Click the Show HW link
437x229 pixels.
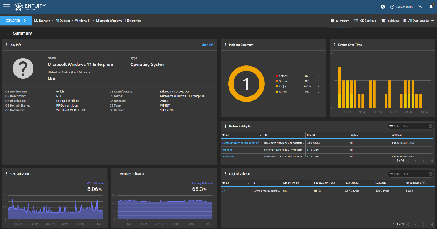(207, 45)
